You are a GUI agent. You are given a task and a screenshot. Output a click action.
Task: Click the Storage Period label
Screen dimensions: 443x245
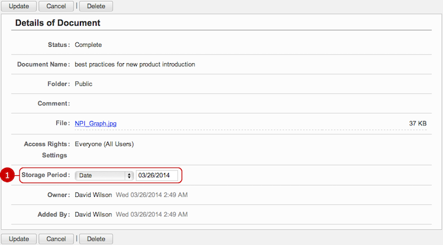point(46,175)
